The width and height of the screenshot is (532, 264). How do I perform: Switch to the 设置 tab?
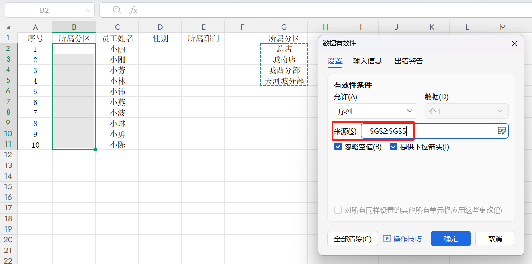(x=335, y=61)
